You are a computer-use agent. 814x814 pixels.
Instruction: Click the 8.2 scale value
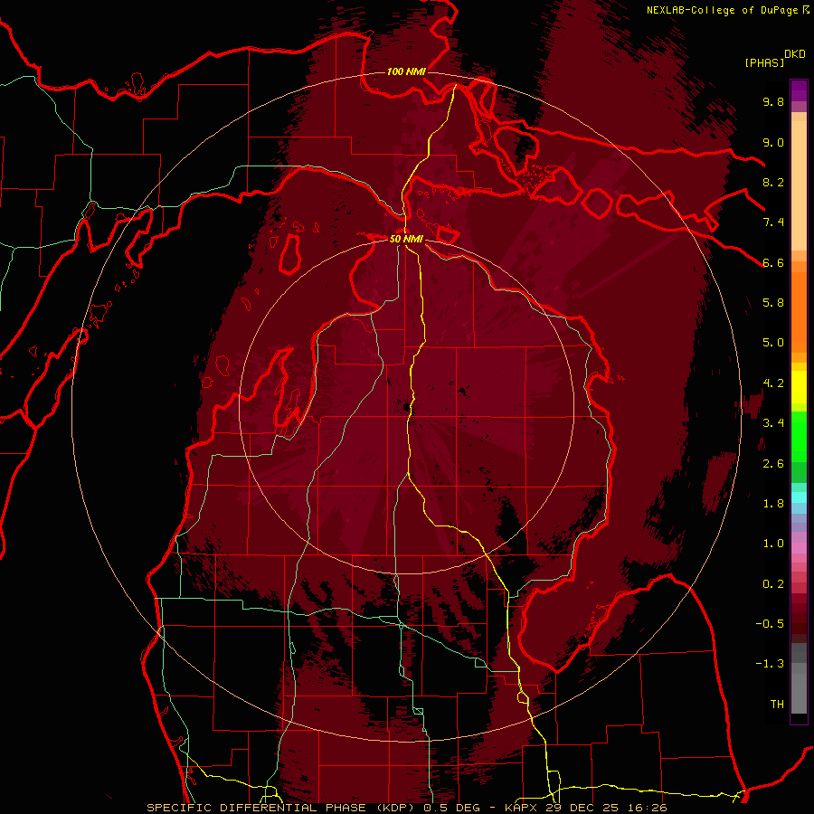(x=773, y=182)
